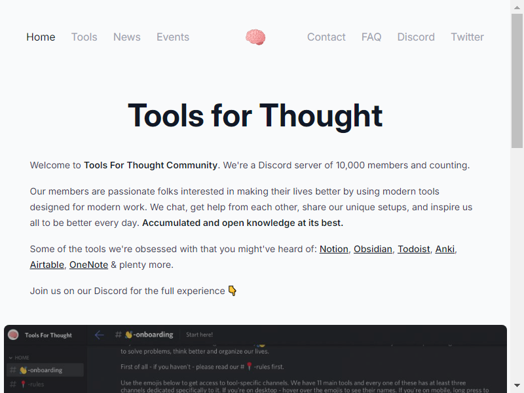
Task: Navigate to Events
Action: click(173, 37)
